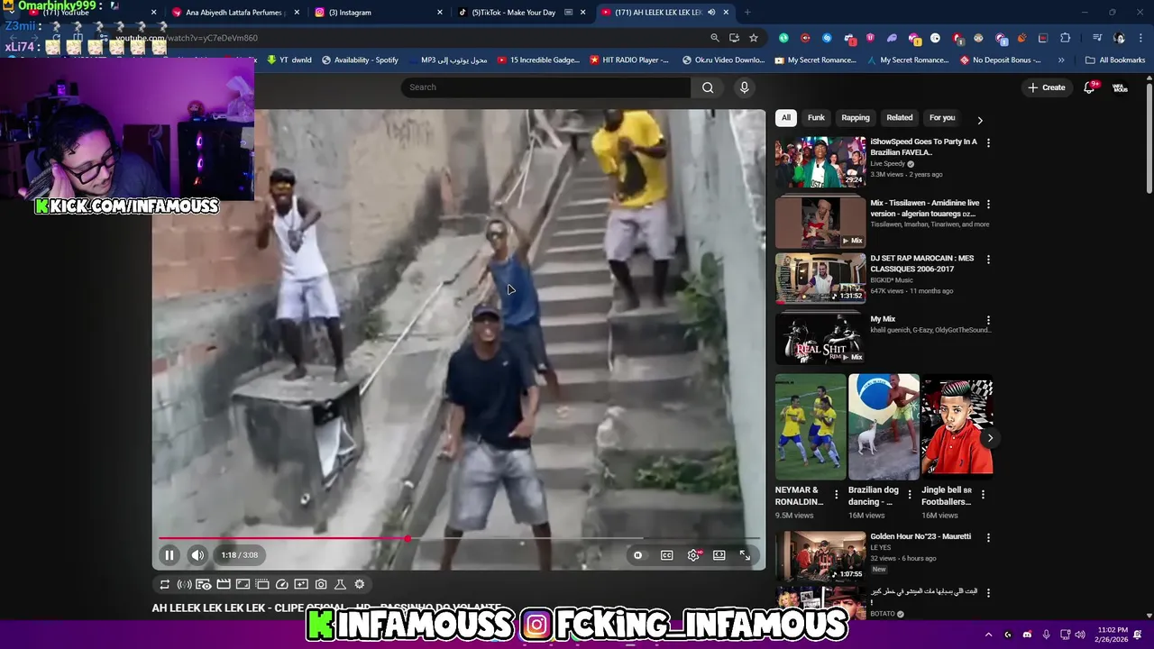Select the Funk filter chip
1154x649 pixels.
click(816, 118)
